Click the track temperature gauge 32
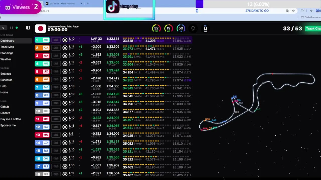 156,28
